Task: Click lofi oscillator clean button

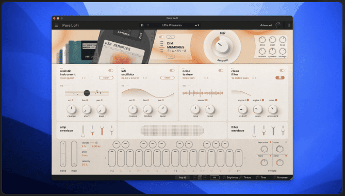Action: coord(167,78)
